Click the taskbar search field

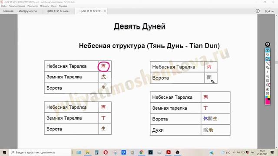(x=40, y=152)
